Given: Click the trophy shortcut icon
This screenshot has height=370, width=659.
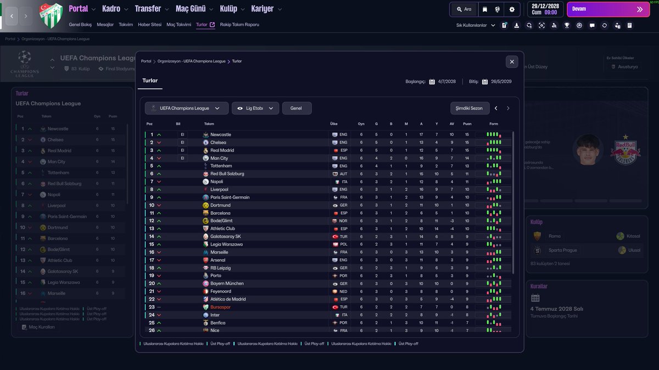Looking at the screenshot, I should (x=567, y=25).
